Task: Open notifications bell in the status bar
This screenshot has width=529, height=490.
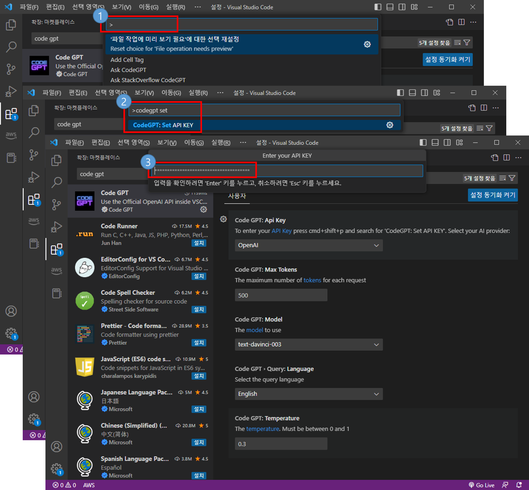Action: tap(519, 485)
